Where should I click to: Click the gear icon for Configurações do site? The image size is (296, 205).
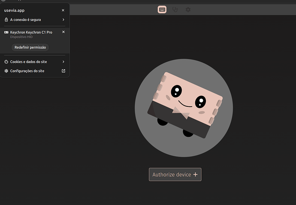point(6,71)
